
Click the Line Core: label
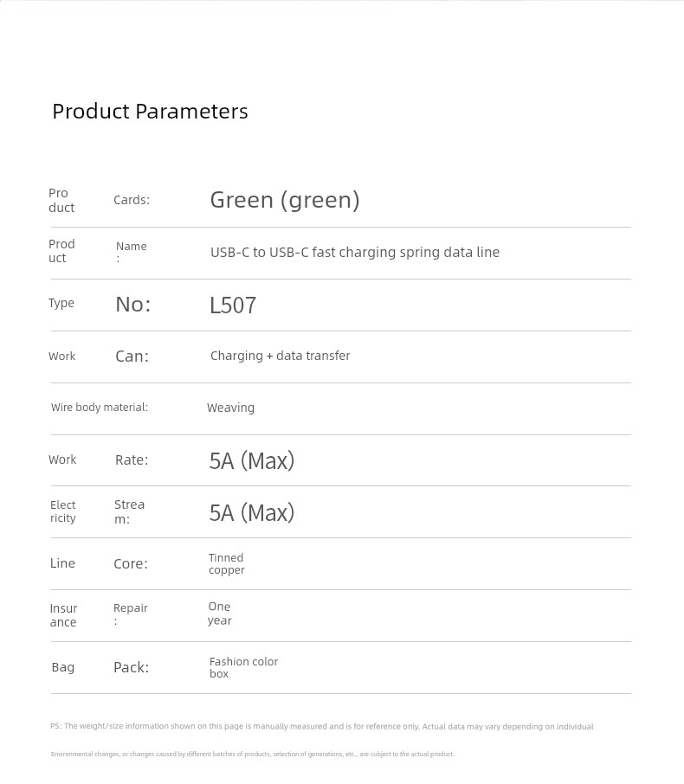tap(99, 563)
